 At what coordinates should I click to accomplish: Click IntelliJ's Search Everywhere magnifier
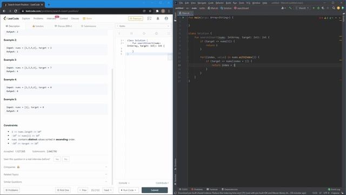(x=334, y=8)
